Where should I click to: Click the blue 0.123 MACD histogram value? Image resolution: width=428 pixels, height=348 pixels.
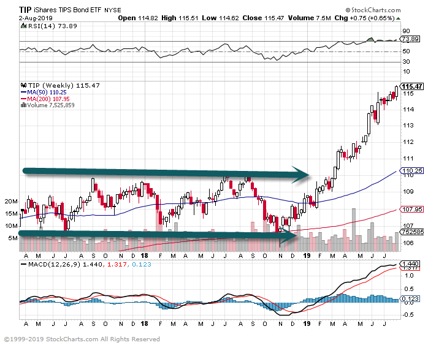coord(142,264)
